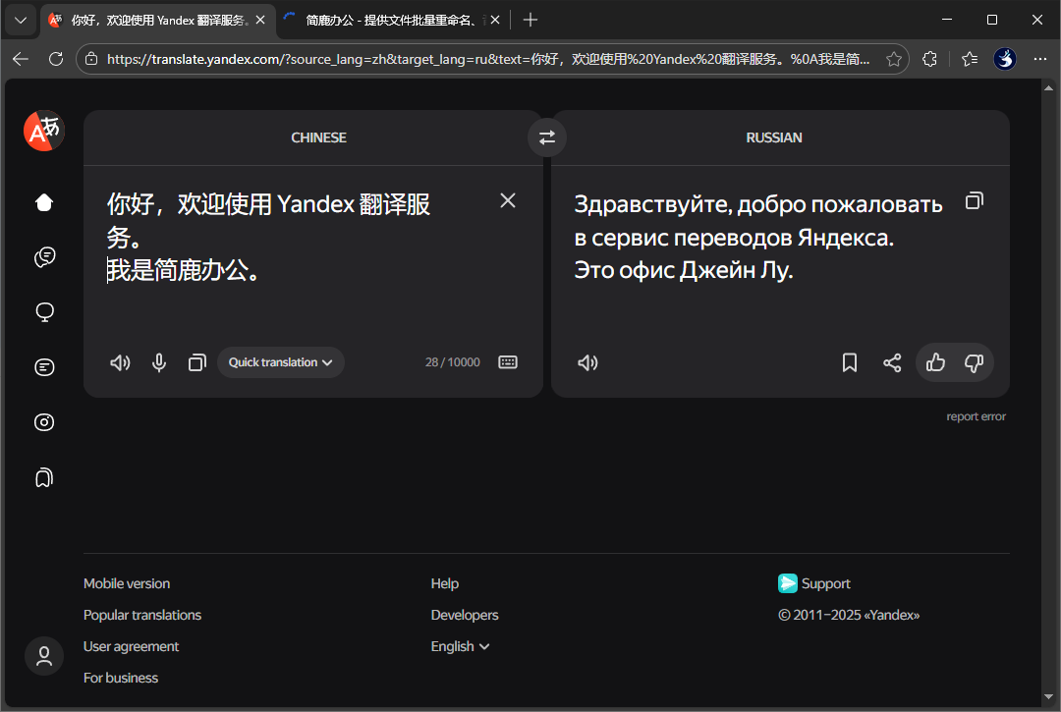Open the on-screen keyboard

(x=508, y=362)
